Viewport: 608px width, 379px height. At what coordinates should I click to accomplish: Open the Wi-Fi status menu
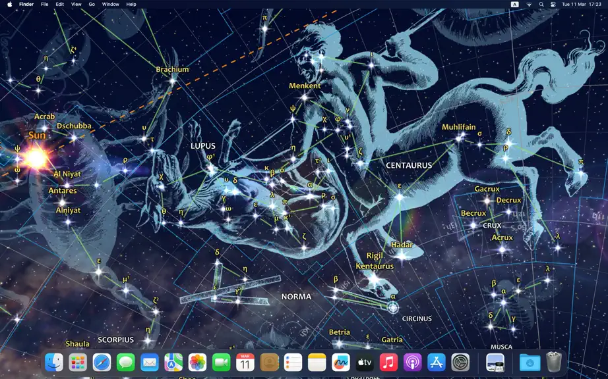529,4
